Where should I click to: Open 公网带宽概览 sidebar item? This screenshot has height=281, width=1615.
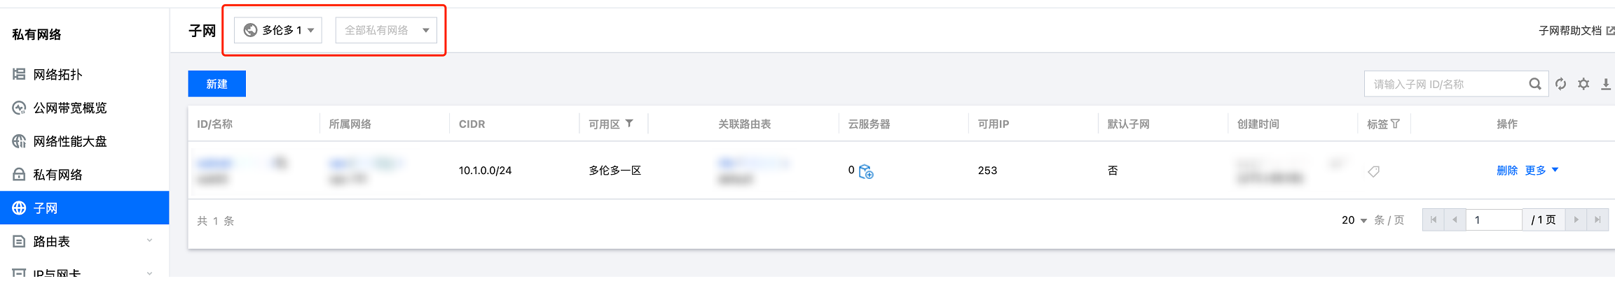coord(70,108)
